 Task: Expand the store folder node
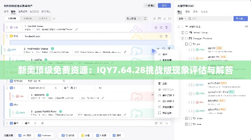tap(187, 118)
